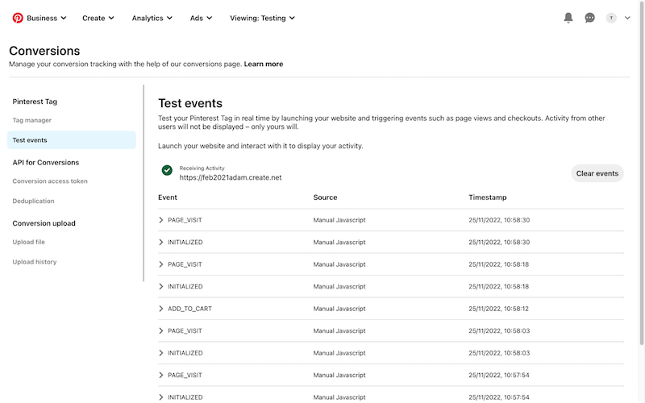The height and width of the screenshot is (403, 645).
Task: Open Tag manager in the sidebar
Action: [x=31, y=120]
